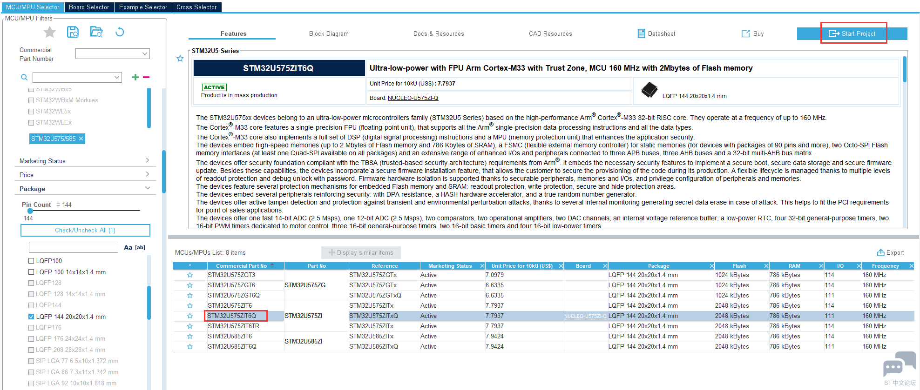Toggle the [ab] whole-word option
Screen dimensions: 920x390
[x=140, y=247]
